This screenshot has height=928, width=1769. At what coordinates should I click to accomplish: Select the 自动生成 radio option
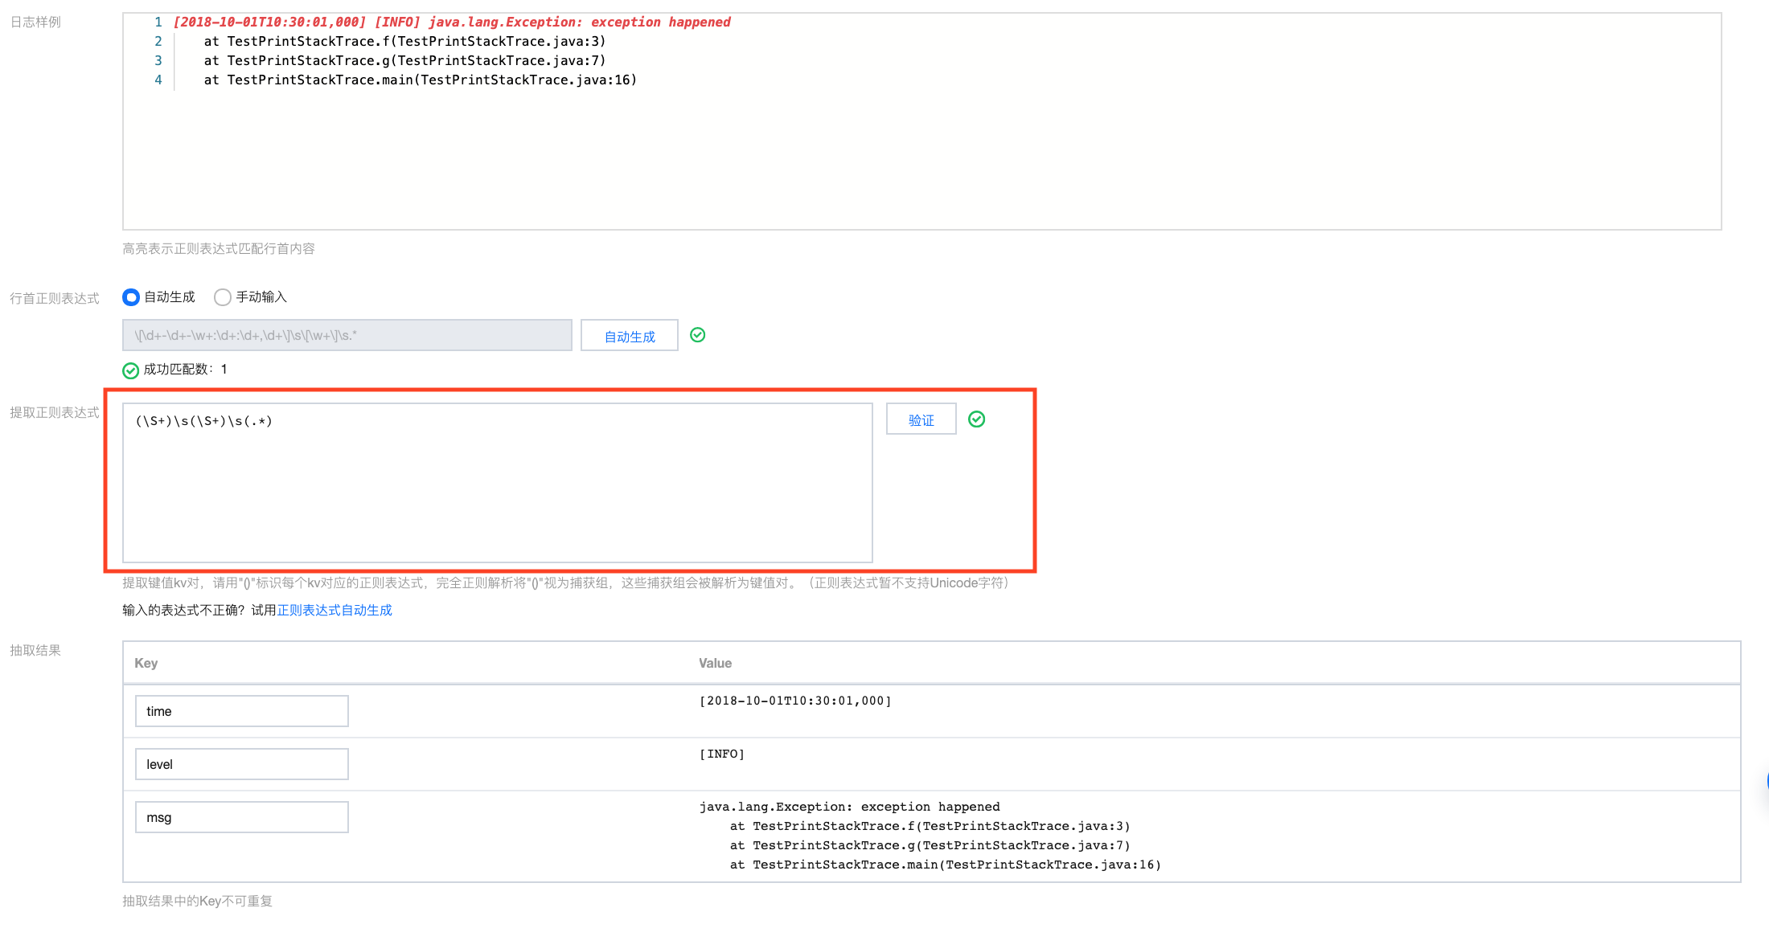[131, 297]
